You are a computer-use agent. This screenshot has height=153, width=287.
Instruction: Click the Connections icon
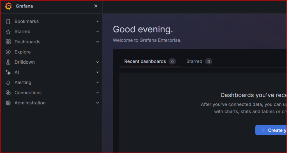[8, 93]
